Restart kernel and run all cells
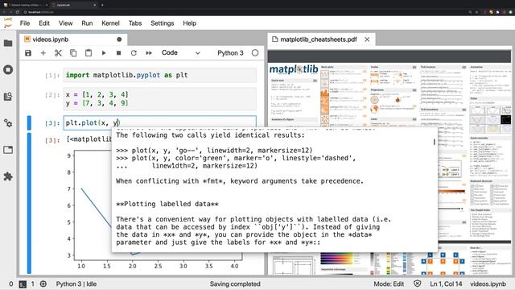Viewport: 515px width, 290px height. pyautogui.click(x=149, y=53)
